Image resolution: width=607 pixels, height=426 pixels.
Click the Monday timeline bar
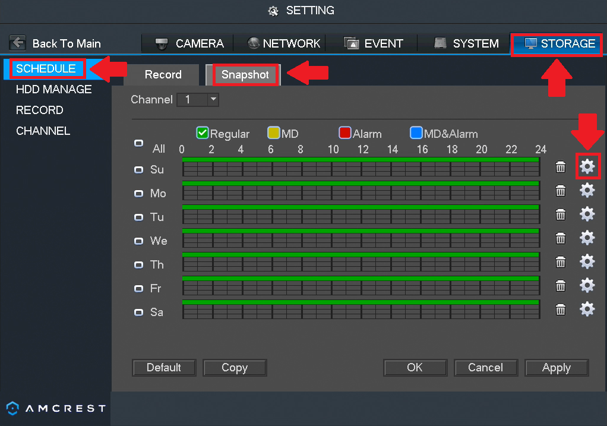(361, 191)
